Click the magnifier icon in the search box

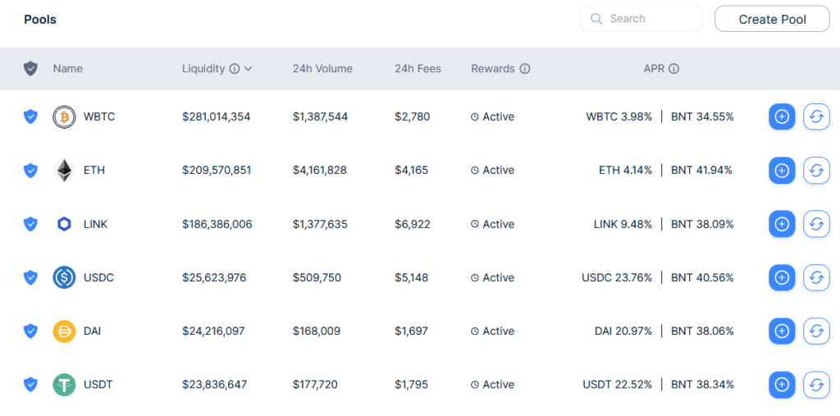point(596,19)
